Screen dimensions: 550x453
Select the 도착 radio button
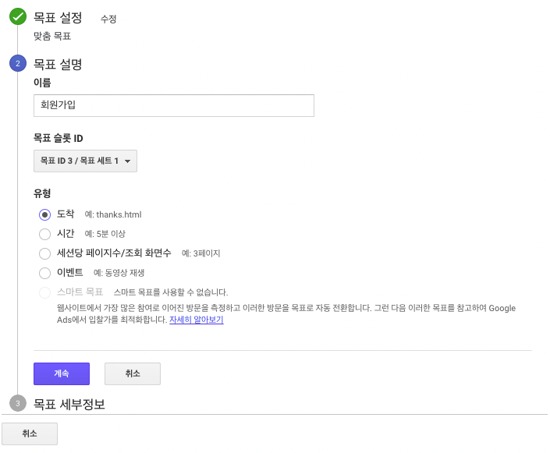45,214
